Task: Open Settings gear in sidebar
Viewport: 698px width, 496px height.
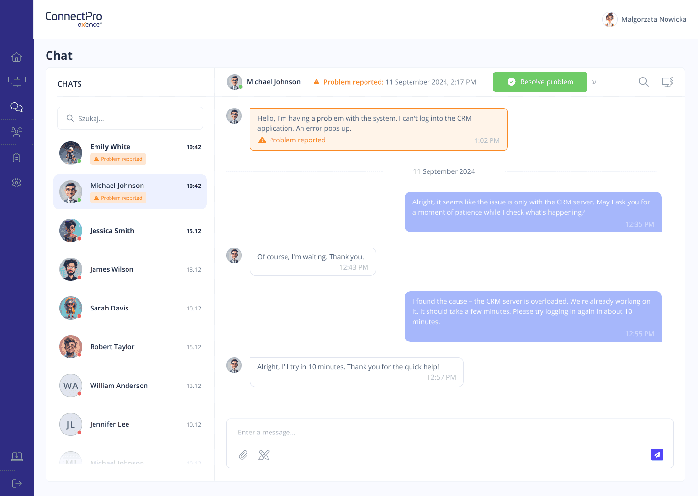Action: (x=16, y=183)
